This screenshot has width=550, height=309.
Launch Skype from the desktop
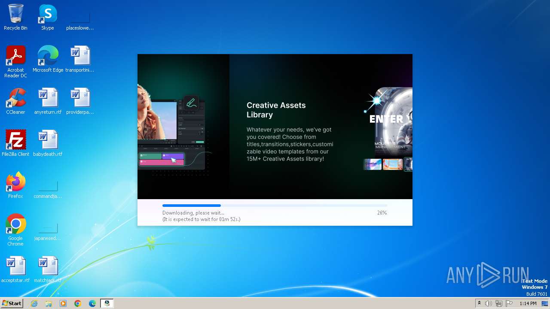tap(47, 17)
